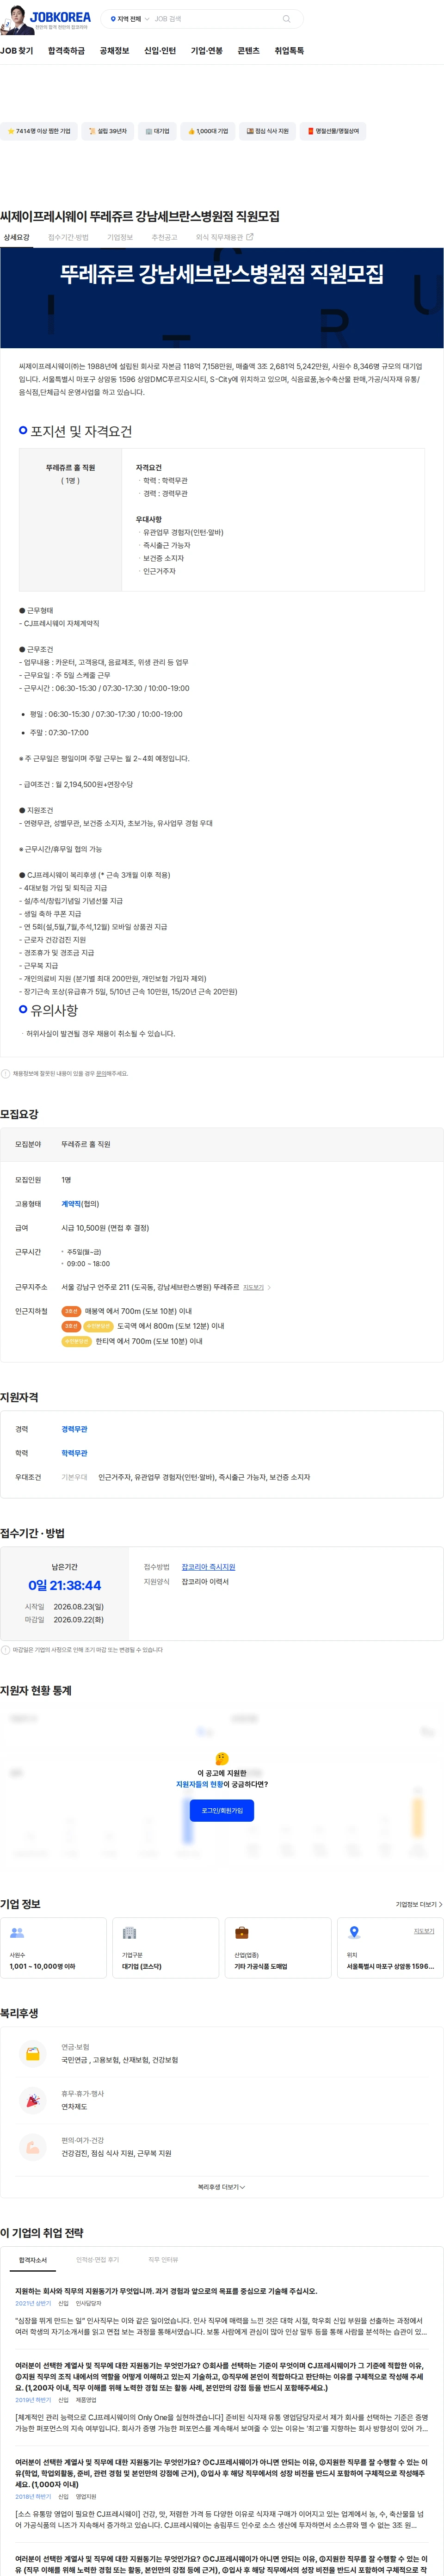Open the 지역 전체 region dropdown
This screenshot has height=2576, width=444.
129,19
